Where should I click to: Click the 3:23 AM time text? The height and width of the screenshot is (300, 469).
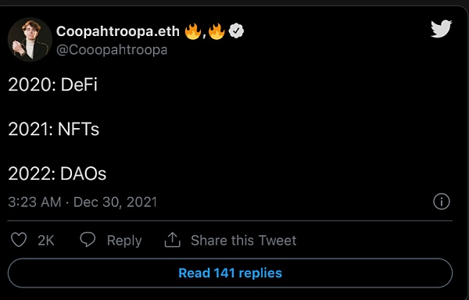pyautogui.click(x=34, y=202)
